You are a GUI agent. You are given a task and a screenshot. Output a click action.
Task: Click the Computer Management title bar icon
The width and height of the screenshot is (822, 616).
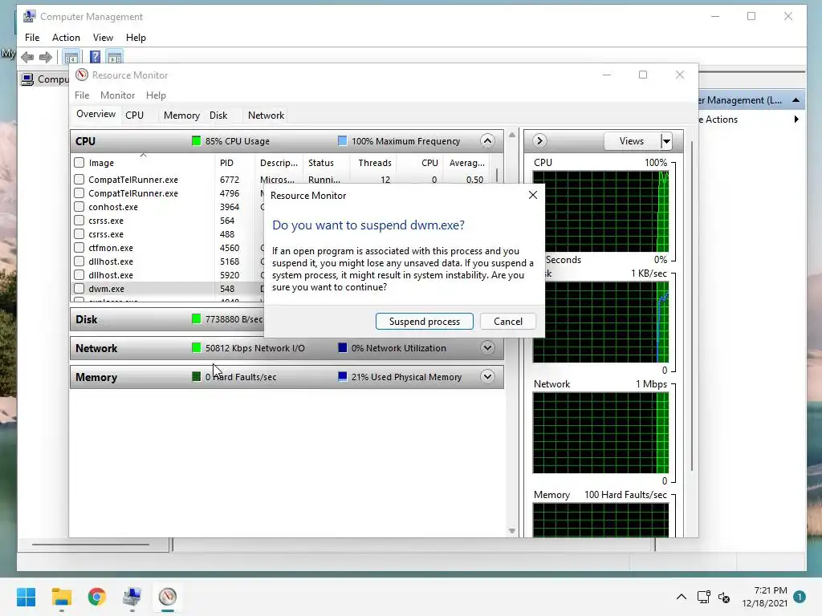point(30,16)
